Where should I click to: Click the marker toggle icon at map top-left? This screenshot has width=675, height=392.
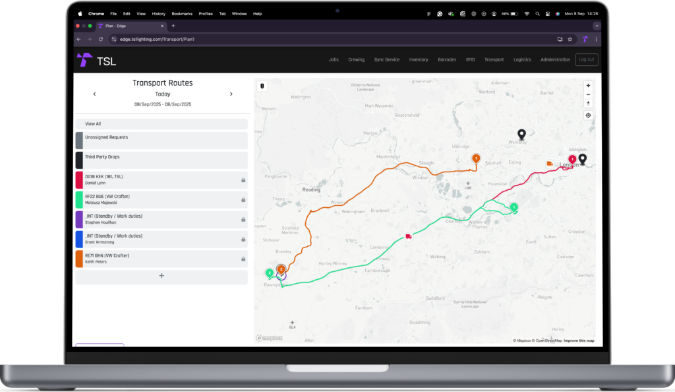click(x=262, y=86)
